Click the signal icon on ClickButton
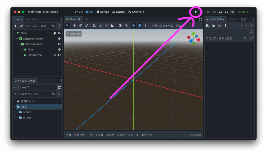Viewport: 267px width, 154px height. [x=55, y=55]
